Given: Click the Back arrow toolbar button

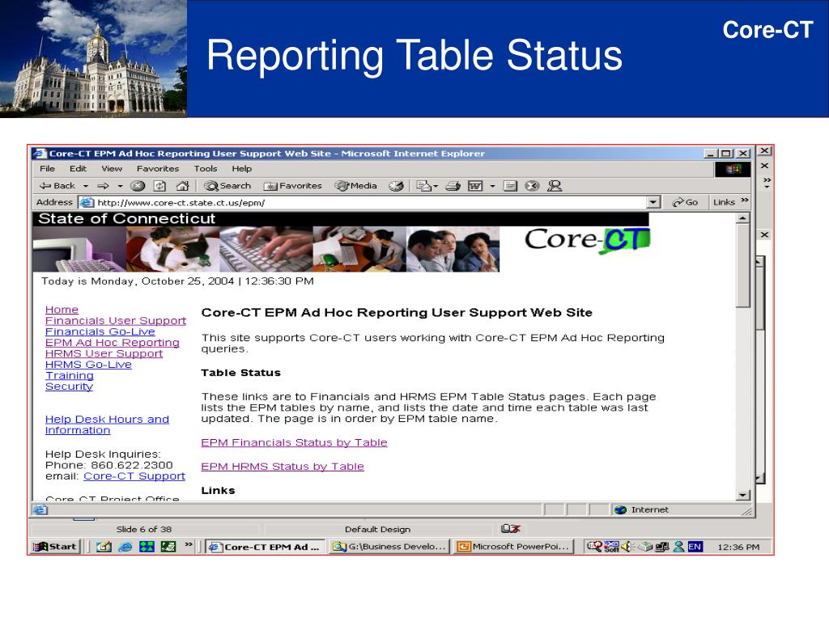Looking at the screenshot, I should [x=57, y=186].
